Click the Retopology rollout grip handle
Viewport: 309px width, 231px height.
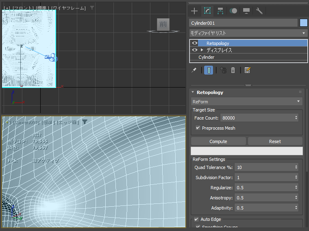(x=300, y=92)
